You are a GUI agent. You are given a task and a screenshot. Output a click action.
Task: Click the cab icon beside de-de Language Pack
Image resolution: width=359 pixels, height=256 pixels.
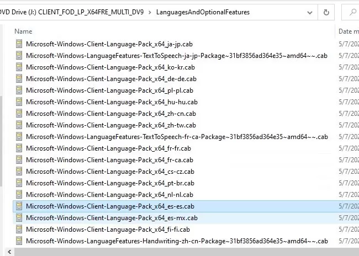tap(19, 79)
